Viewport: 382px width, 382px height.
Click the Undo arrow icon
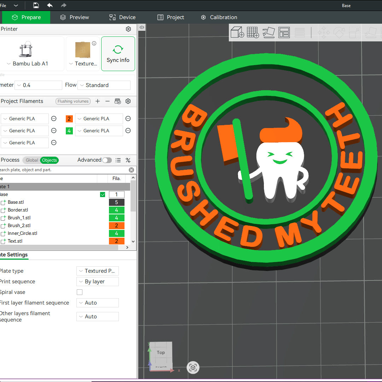pyautogui.click(x=50, y=5)
